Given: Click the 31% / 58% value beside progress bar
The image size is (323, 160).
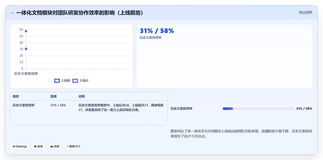Looking at the screenshot, I should click(x=304, y=109).
